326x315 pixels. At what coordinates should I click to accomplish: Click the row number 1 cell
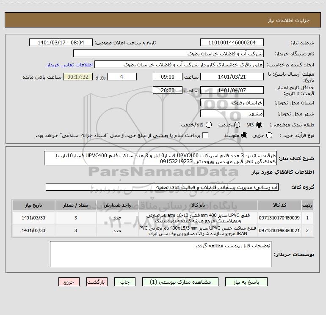click(307, 218)
